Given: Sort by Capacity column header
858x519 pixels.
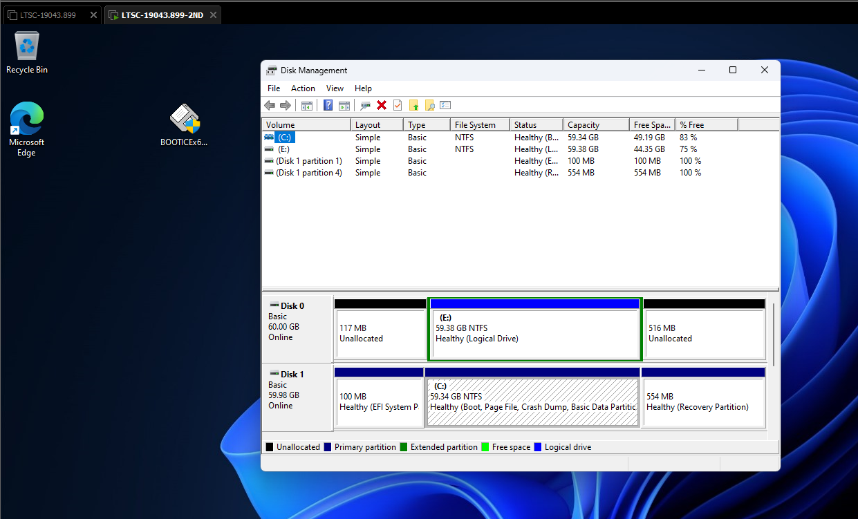Looking at the screenshot, I should tap(595, 125).
